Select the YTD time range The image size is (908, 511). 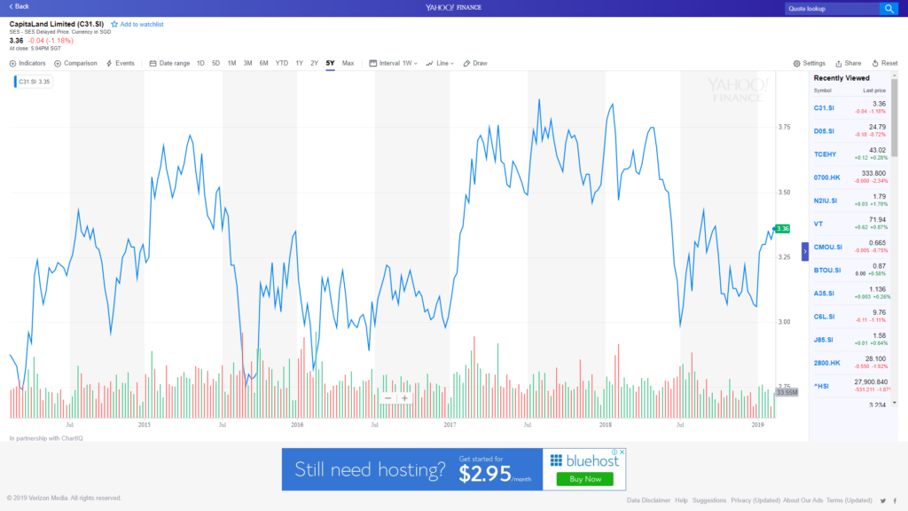[x=281, y=63]
